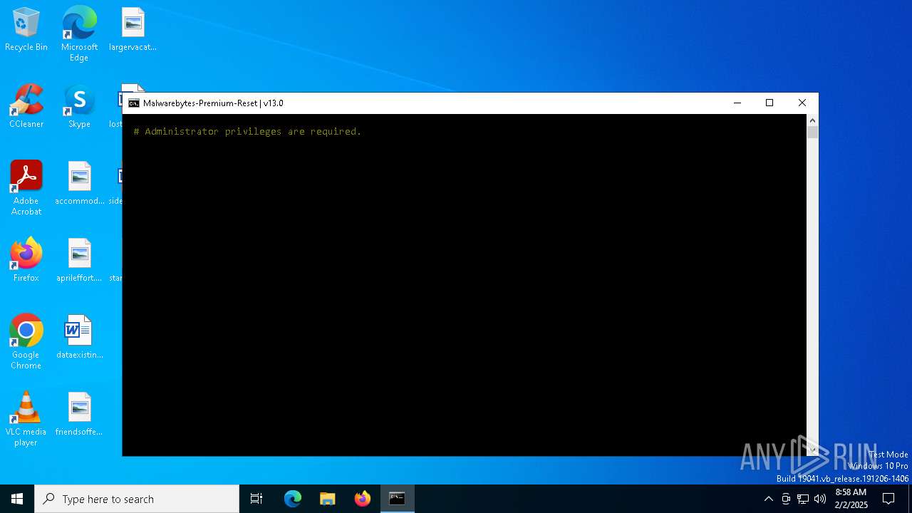Click the 'Administrator privileges are required.' text
Screen dimensions: 912x513
click(x=253, y=132)
